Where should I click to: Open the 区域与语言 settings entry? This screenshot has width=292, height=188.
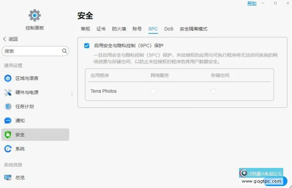coord(35,78)
